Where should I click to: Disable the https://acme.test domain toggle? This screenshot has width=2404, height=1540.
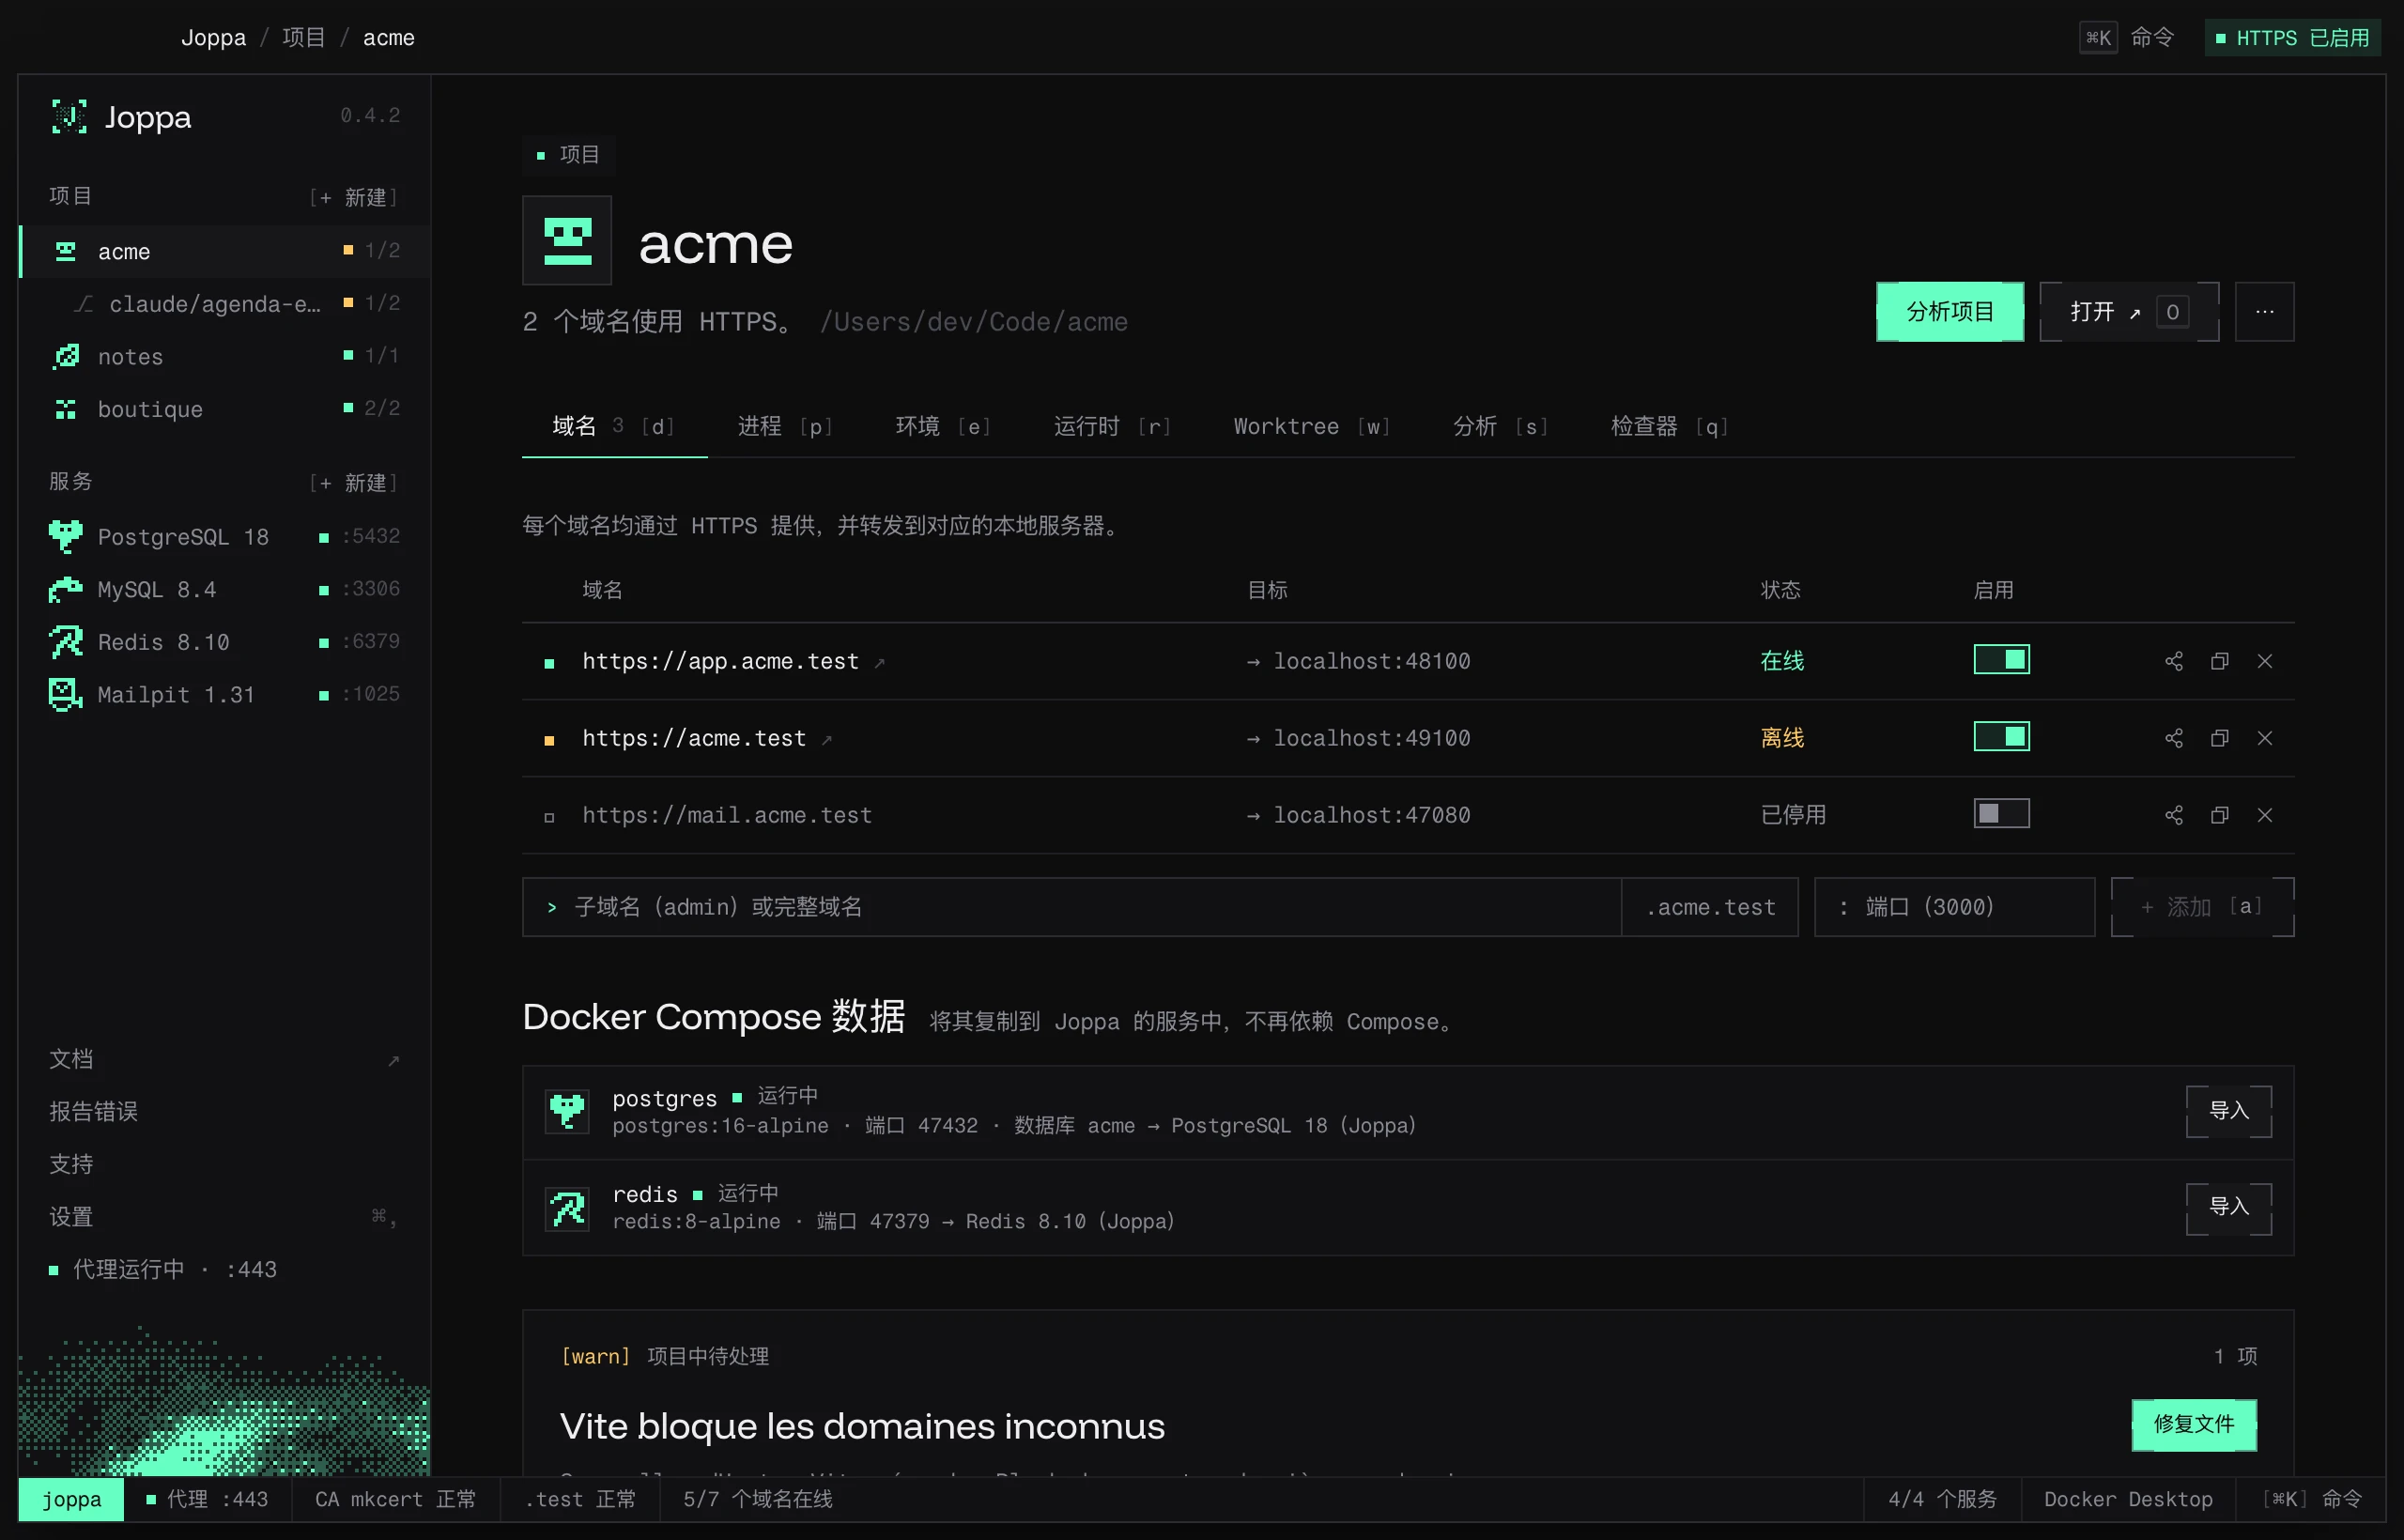point(2001,737)
